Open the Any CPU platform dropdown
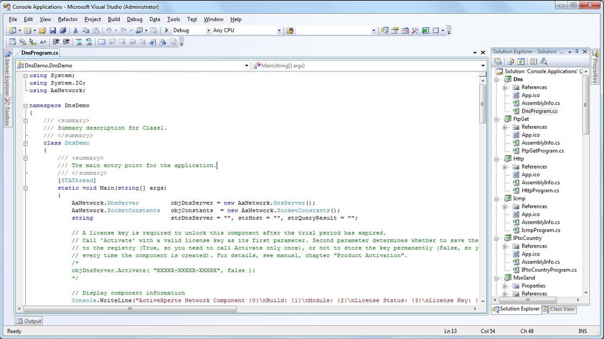 click(279, 30)
